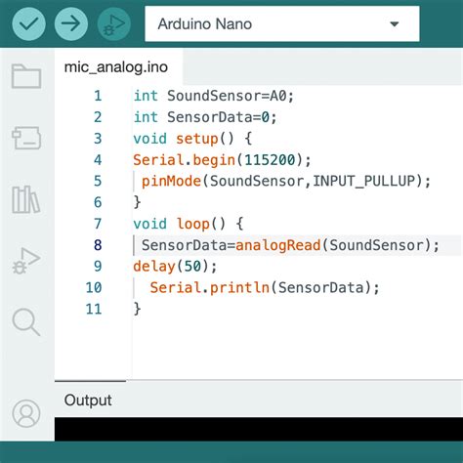Open the Library Manager books icon
The height and width of the screenshot is (463, 463).
coord(26,199)
